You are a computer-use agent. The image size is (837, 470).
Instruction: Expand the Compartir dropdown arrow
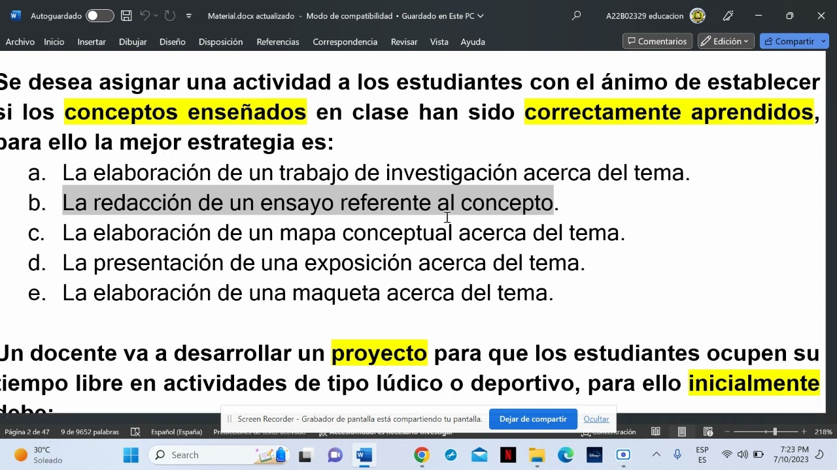824,41
